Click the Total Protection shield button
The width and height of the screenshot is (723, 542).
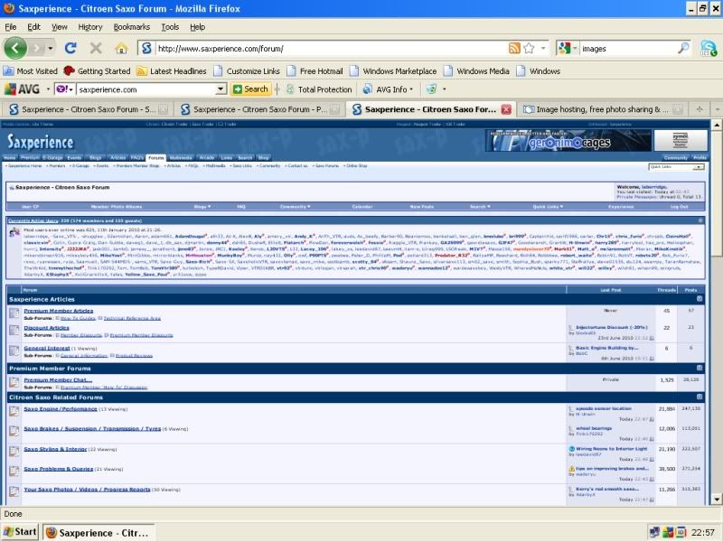pos(318,89)
